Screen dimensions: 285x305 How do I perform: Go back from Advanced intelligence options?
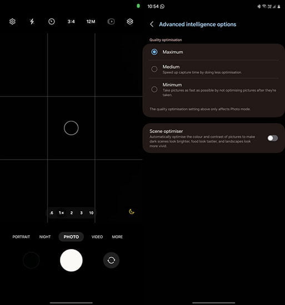(152, 24)
